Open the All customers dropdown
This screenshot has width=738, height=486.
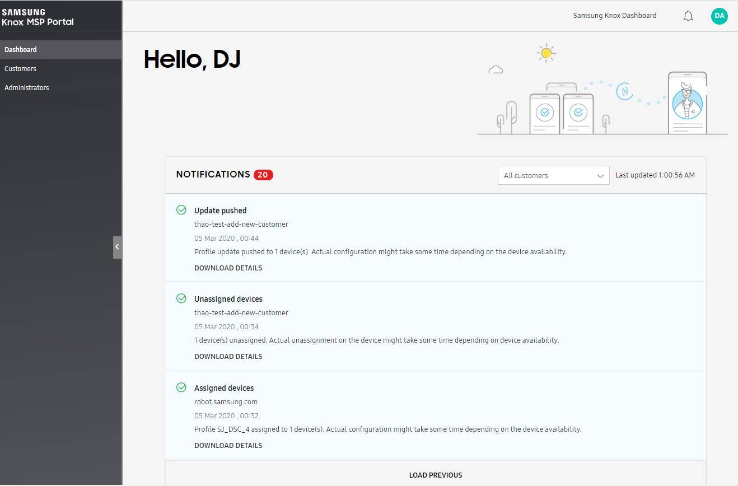[553, 175]
